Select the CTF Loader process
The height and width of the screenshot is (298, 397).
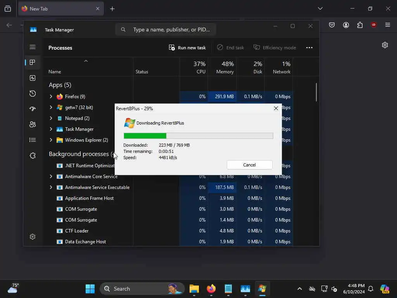point(167,231)
